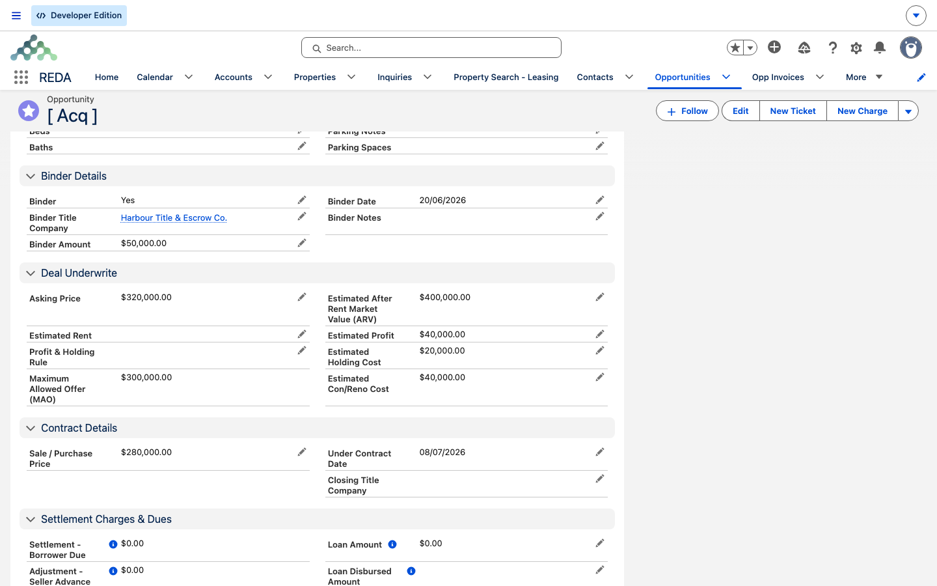Open the Trailhead guidance icon
Viewport: 937px width, 586px height.
point(804,48)
